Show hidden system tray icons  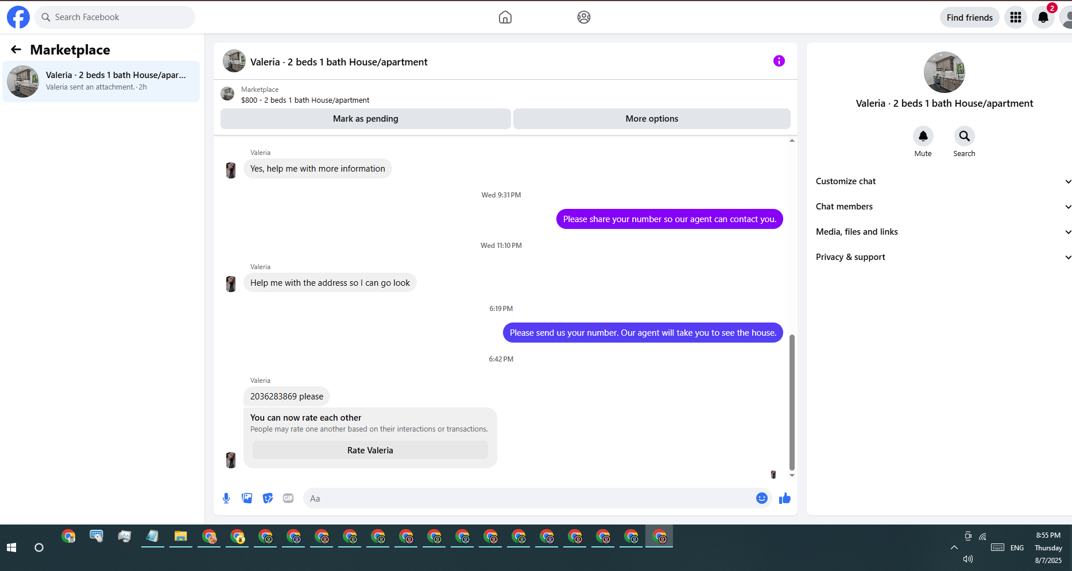[954, 547]
